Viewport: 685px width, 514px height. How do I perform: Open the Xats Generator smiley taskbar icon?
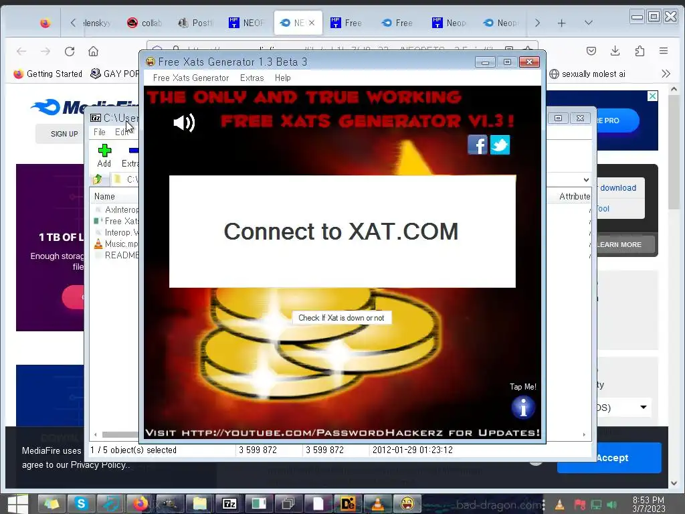[x=407, y=503]
